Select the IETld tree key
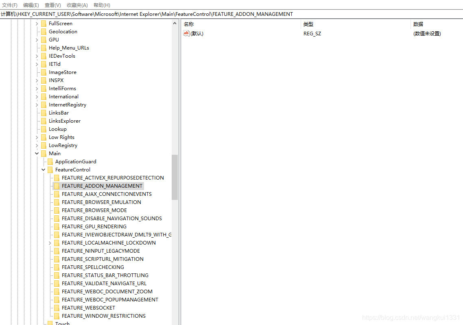Screen dimensions: 463x325 [55, 64]
